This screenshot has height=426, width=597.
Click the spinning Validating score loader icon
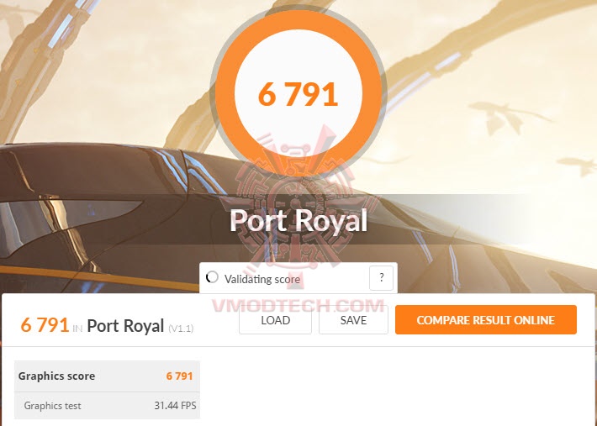[x=212, y=277]
